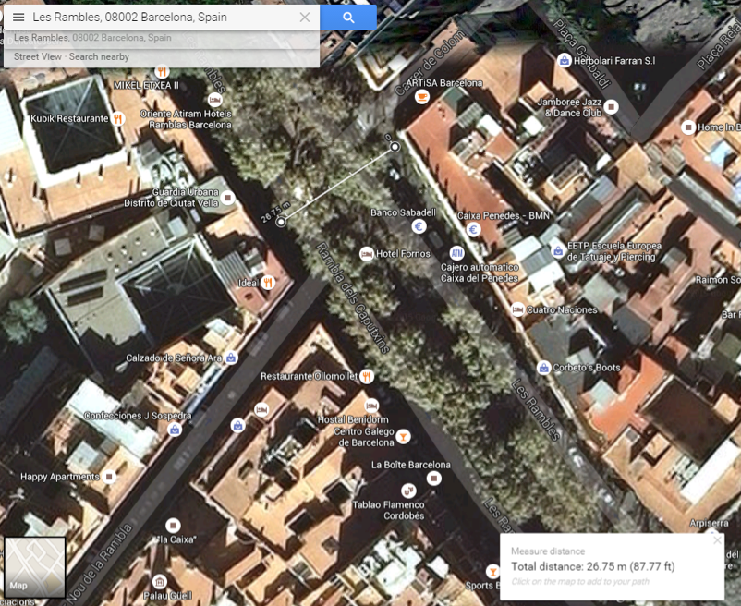Image resolution: width=741 pixels, height=606 pixels.
Task: Click the Carrer de Colom street label
Action: [x=430, y=62]
